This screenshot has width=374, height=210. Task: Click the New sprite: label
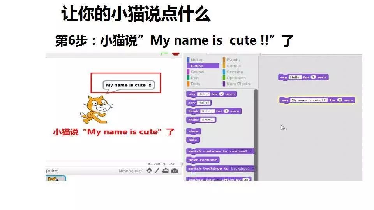pyautogui.click(x=131, y=171)
